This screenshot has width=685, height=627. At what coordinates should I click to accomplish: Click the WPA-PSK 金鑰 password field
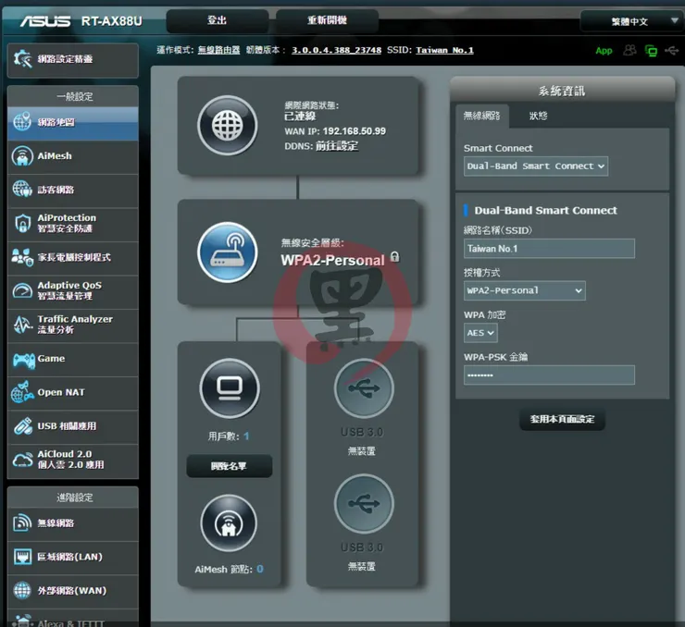[549, 375]
